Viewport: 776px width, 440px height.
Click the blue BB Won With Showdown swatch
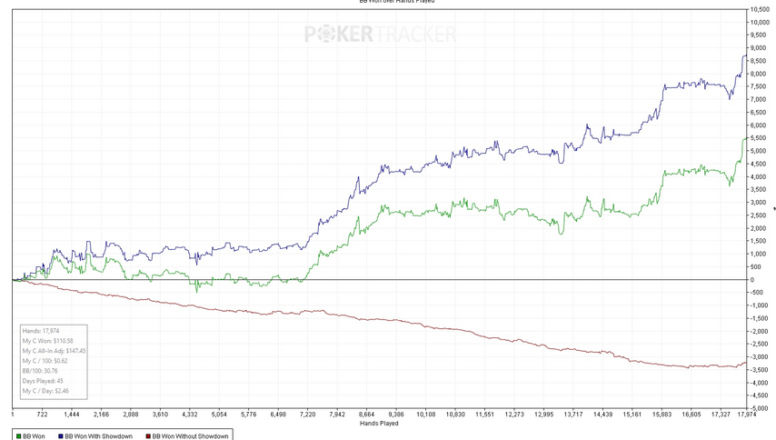(61, 436)
